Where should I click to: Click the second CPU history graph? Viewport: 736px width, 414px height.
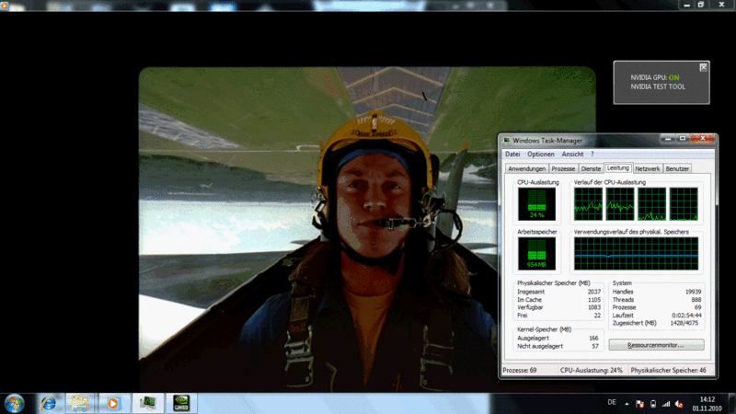620,204
